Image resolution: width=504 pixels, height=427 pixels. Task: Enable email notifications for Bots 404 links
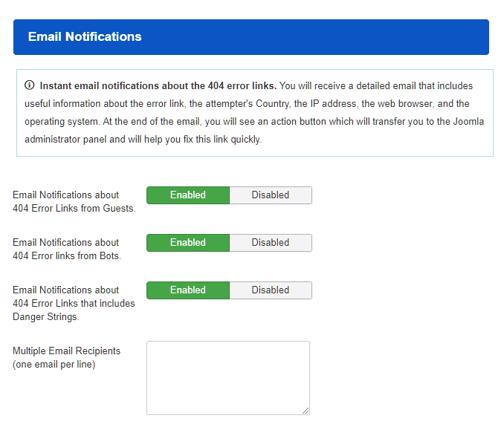click(188, 243)
